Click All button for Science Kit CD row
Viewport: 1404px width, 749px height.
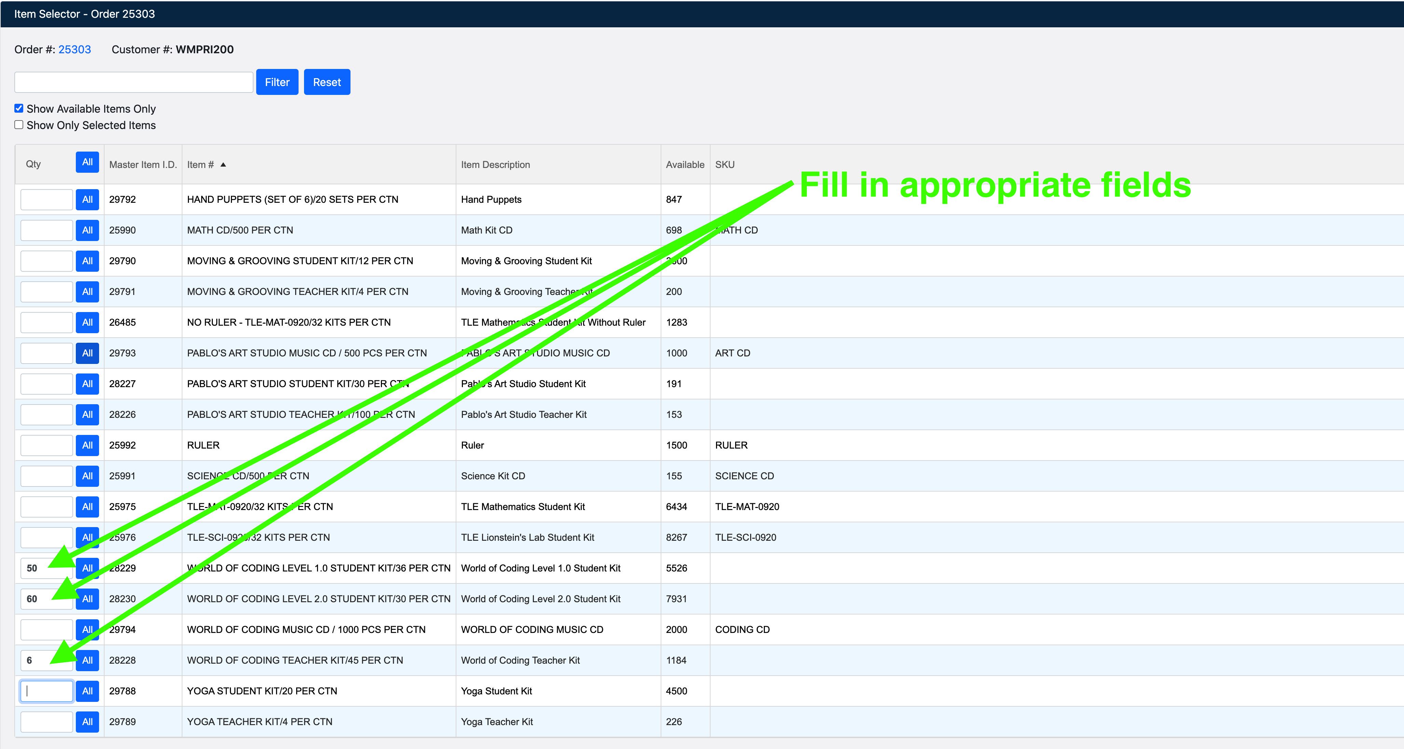87,476
